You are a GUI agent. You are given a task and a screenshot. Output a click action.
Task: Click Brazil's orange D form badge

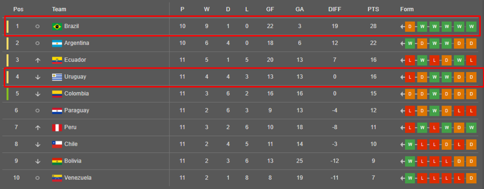[410, 27]
